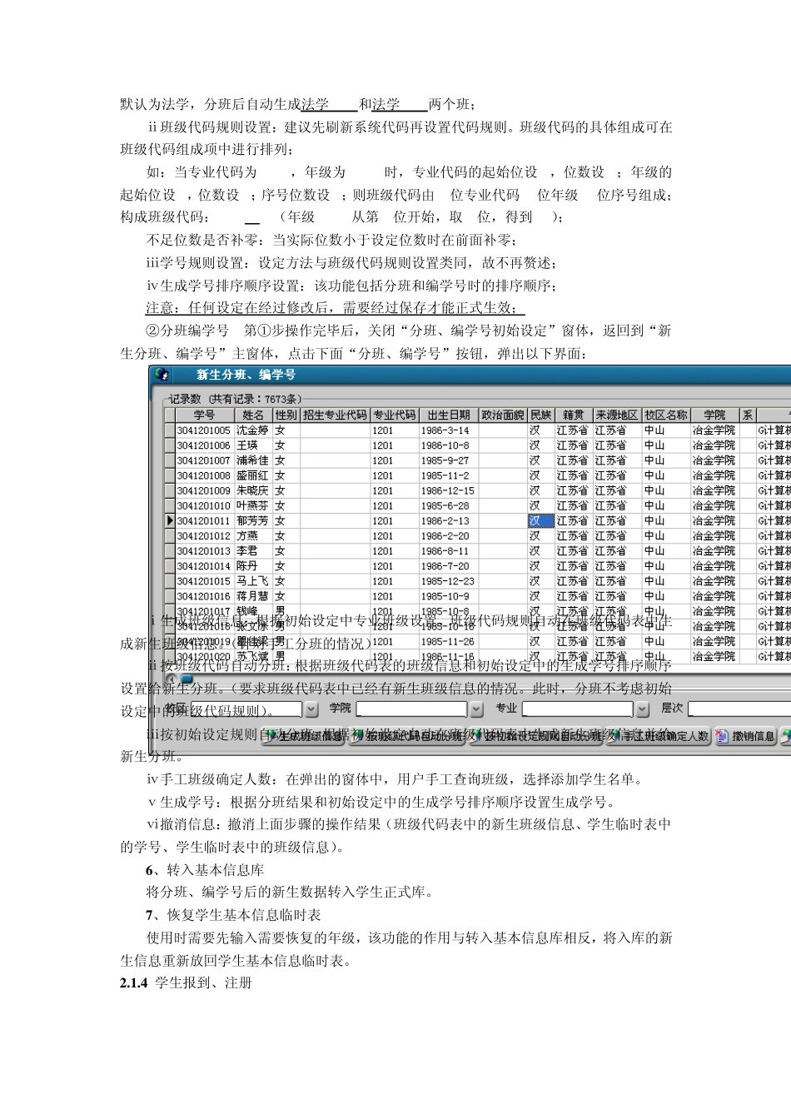The width and height of the screenshot is (791, 1119).
Task: Click the name cell 王瑛
Action: (x=253, y=445)
